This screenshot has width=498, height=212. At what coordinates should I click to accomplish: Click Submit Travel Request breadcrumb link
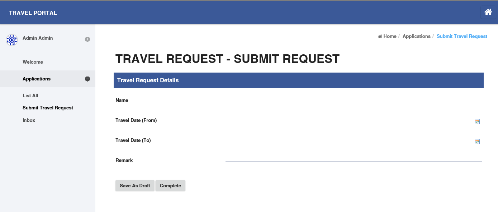click(x=462, y=36)
